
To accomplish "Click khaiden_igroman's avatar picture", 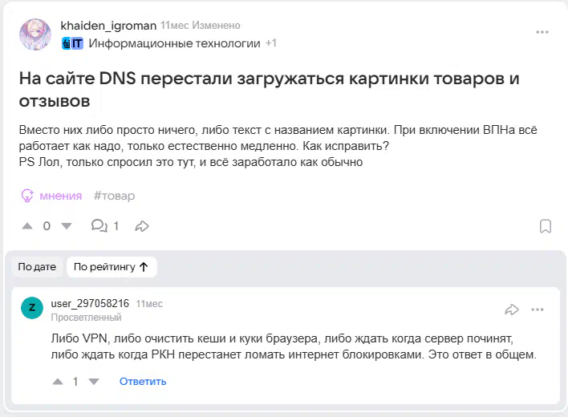I will click(35, 34).
